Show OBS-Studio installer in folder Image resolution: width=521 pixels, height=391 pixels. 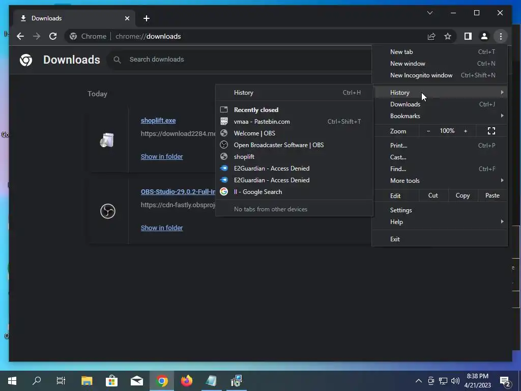tap(162, 228)
